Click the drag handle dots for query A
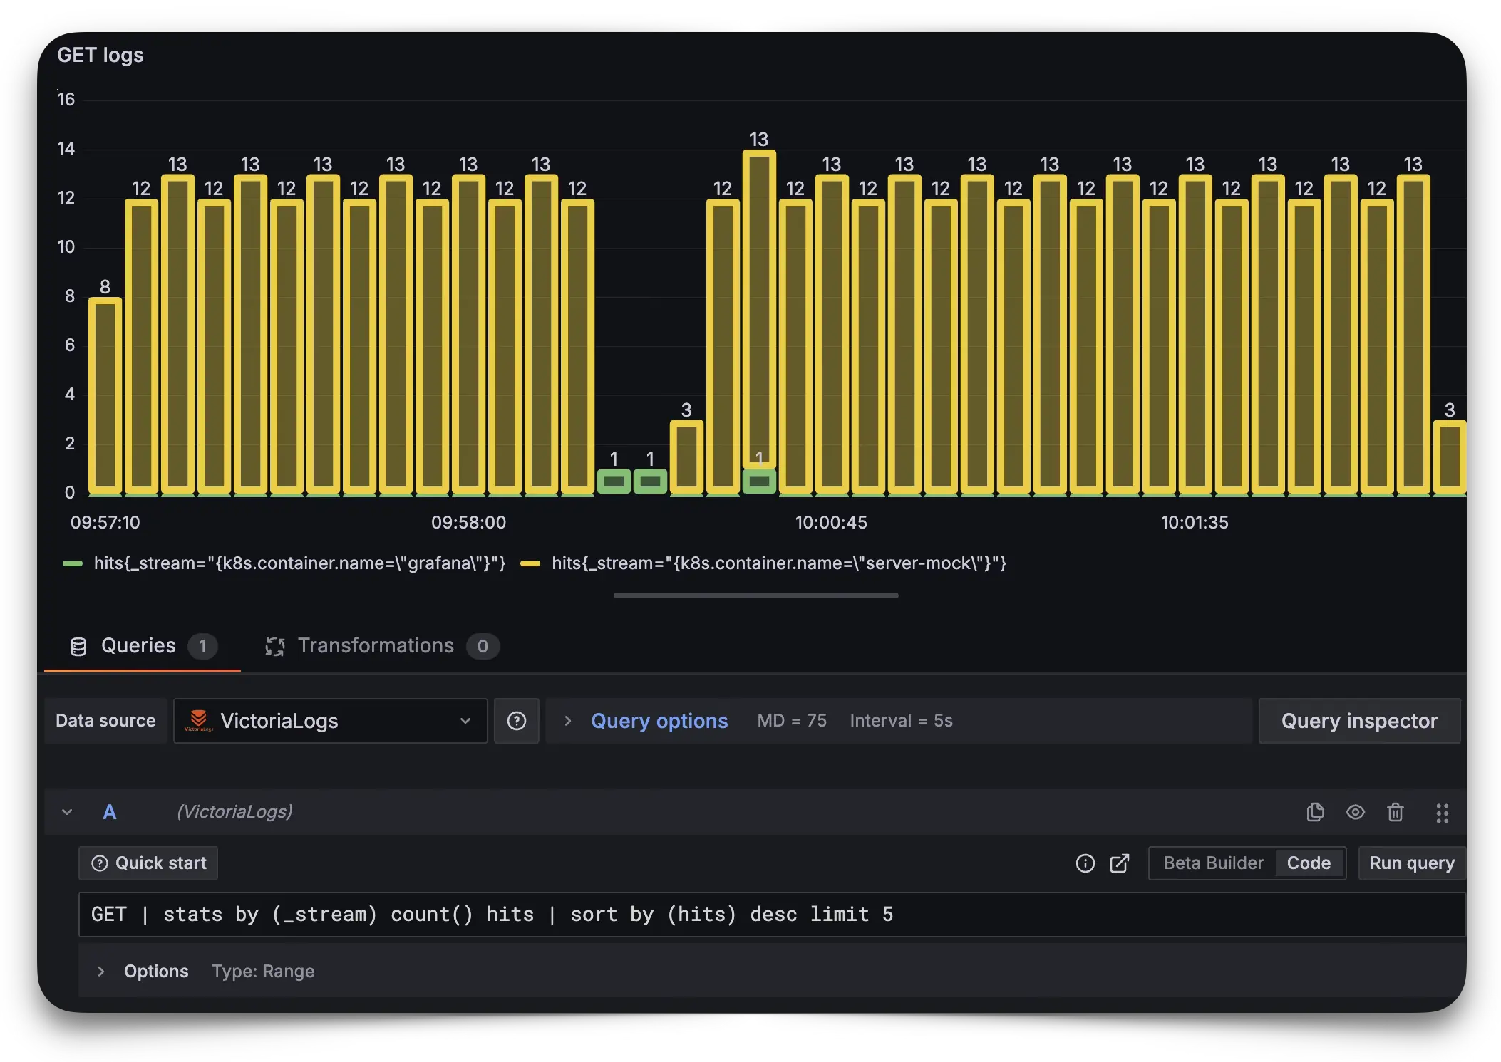Screen dimensions: 1501x1062 point(1442,813)
